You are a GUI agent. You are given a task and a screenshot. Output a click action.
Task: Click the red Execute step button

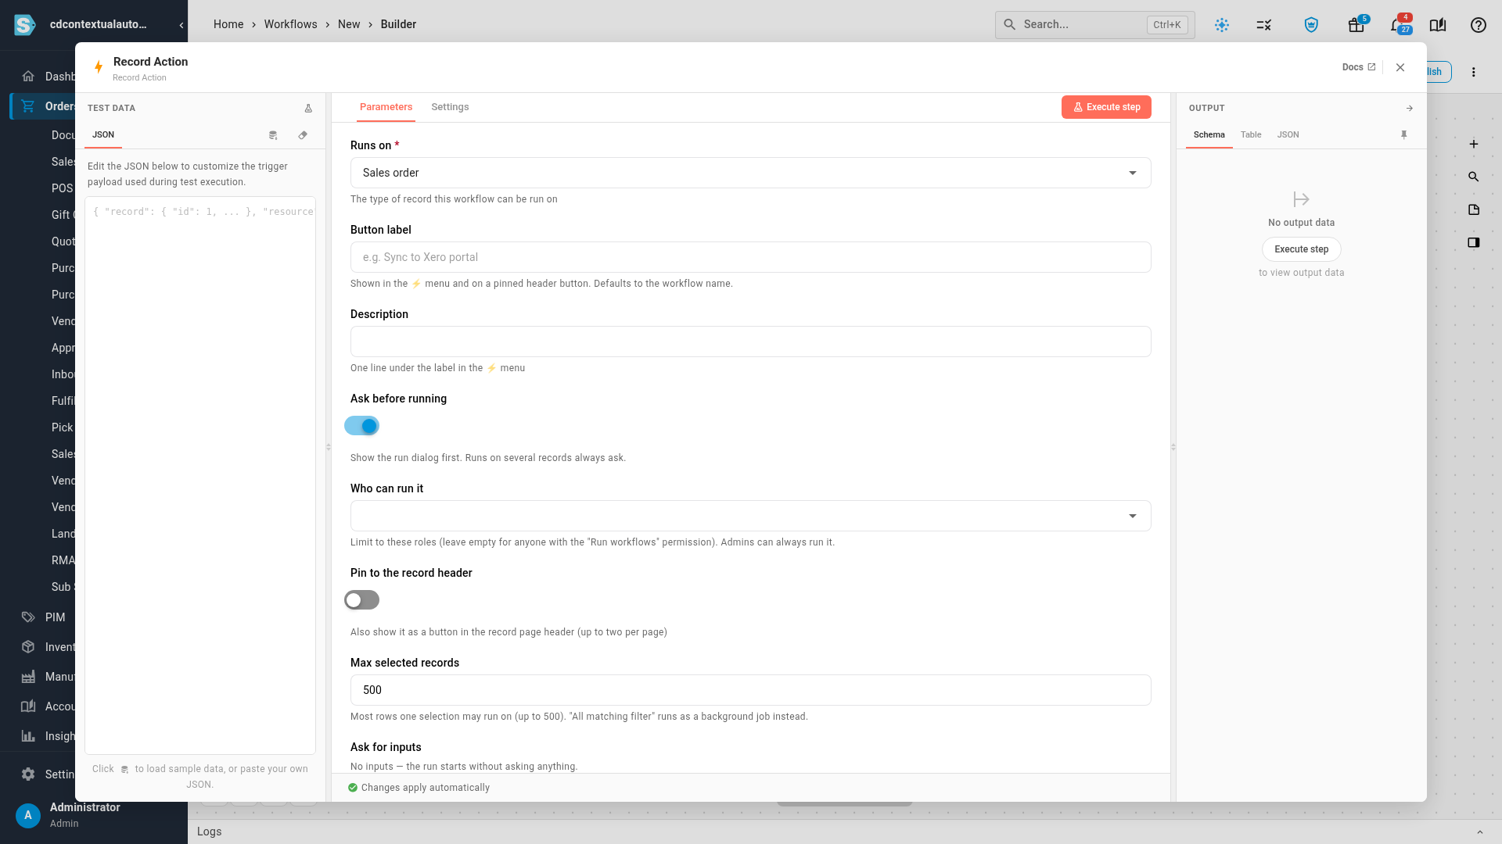[1106, 107]
